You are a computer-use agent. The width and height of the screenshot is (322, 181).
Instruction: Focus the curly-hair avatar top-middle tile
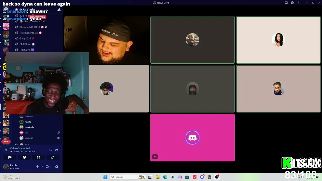192,40
